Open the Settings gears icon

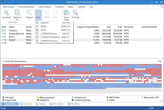tap(75, 13)
